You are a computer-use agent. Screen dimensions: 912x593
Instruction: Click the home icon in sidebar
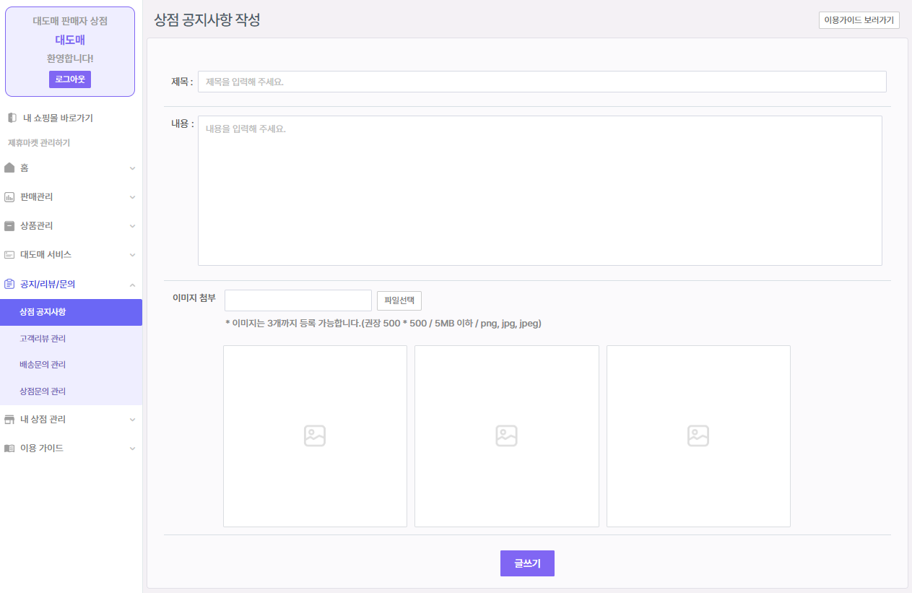(x=9, y=168)
